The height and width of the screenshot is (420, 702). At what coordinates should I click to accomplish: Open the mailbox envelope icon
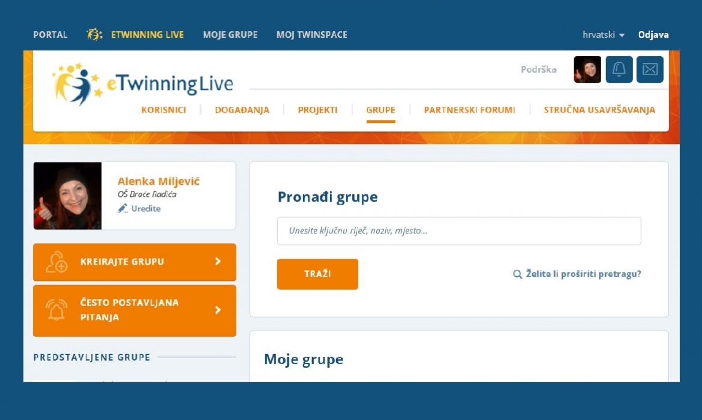650,70
